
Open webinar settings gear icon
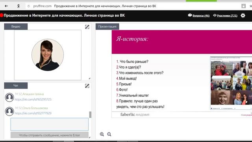243,15
